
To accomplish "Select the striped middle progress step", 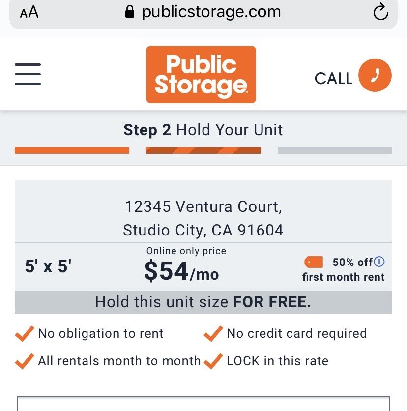I will point(203,150).
